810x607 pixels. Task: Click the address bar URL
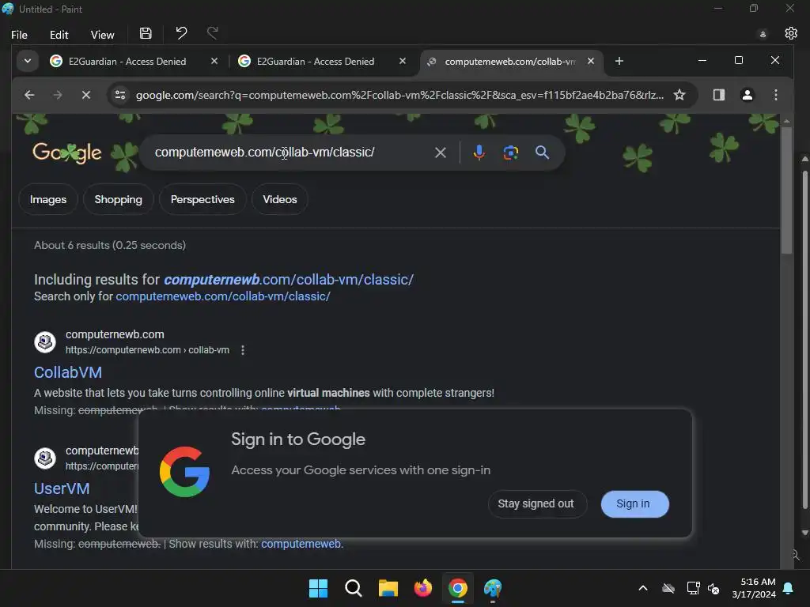pos(399,95)
